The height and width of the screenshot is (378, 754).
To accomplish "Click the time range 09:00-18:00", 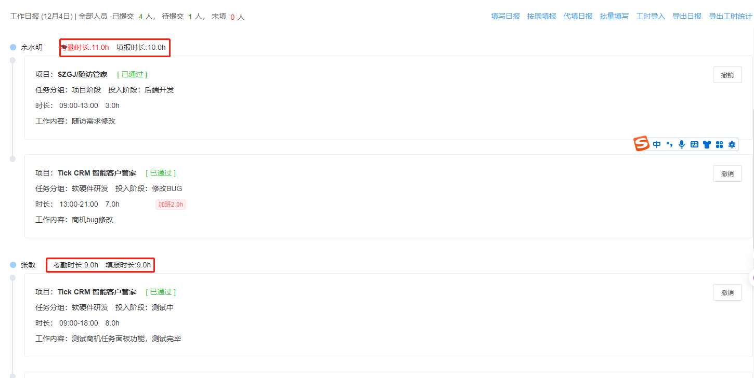I will click(x=79, y=323).
